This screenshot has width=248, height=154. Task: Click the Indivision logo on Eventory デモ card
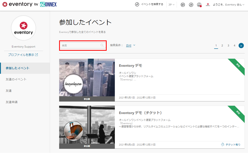pos(73,84)
